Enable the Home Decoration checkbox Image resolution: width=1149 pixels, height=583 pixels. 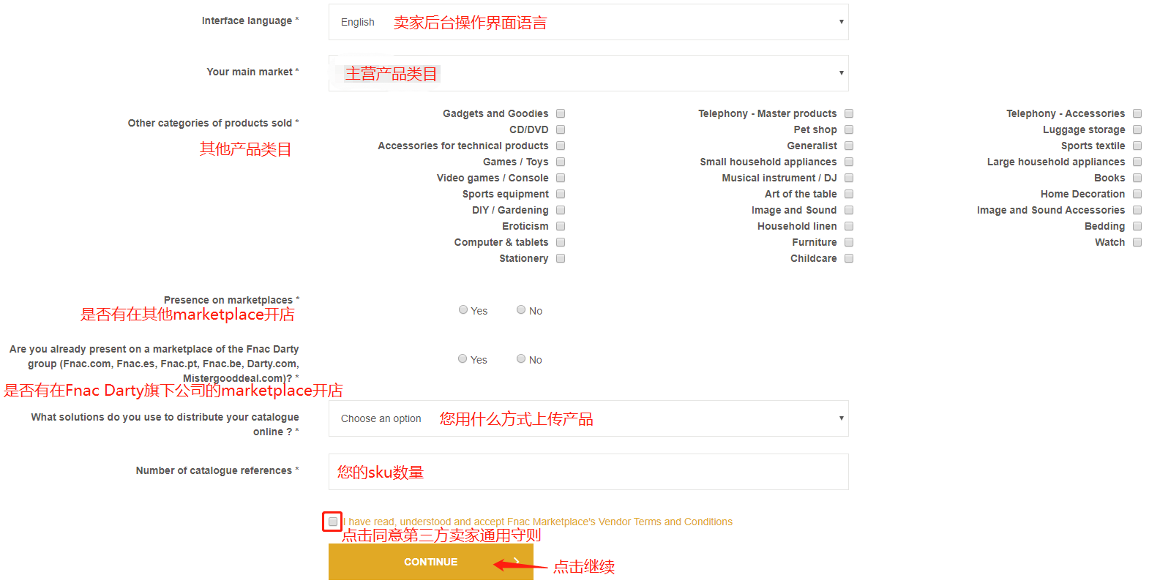(1137, 194)
